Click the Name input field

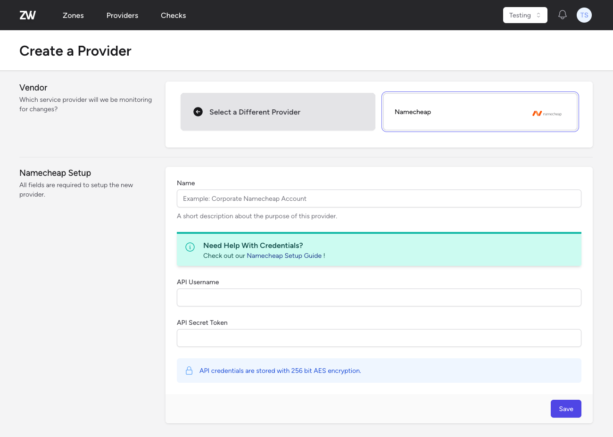[x=379, y=198]
